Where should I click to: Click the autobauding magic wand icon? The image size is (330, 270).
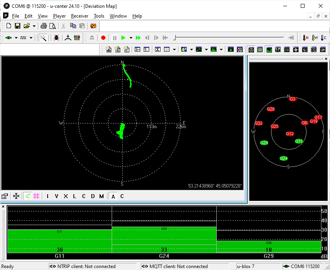[43, 38]
